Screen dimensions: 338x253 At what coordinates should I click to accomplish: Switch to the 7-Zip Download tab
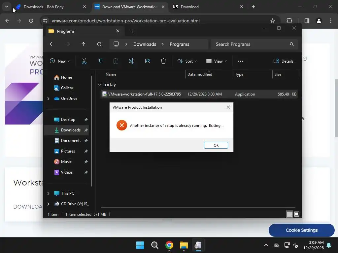tap(208, 7)
